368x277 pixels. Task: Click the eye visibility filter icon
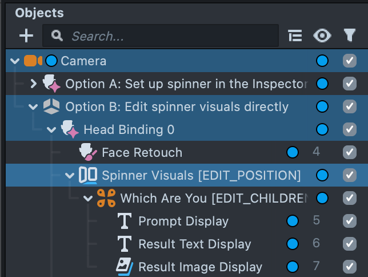point(322,36)
